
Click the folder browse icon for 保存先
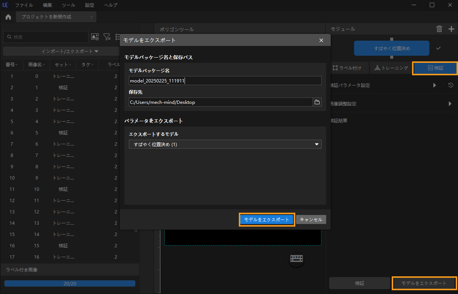click(x=317, y=102)
